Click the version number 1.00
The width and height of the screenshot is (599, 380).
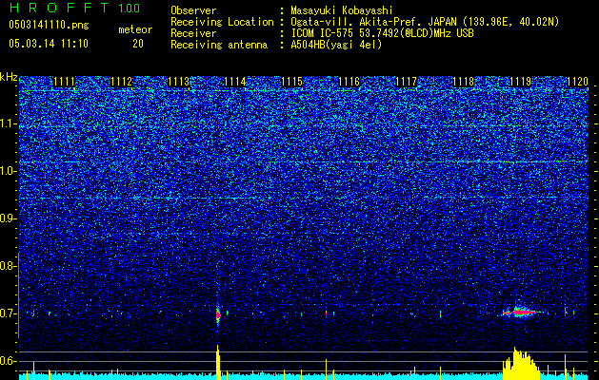[x=129, y=8]
